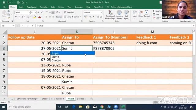Open Windows Start menu
Image resolution: width=196 pixels, height=110 pixels.
coord(3,107)
